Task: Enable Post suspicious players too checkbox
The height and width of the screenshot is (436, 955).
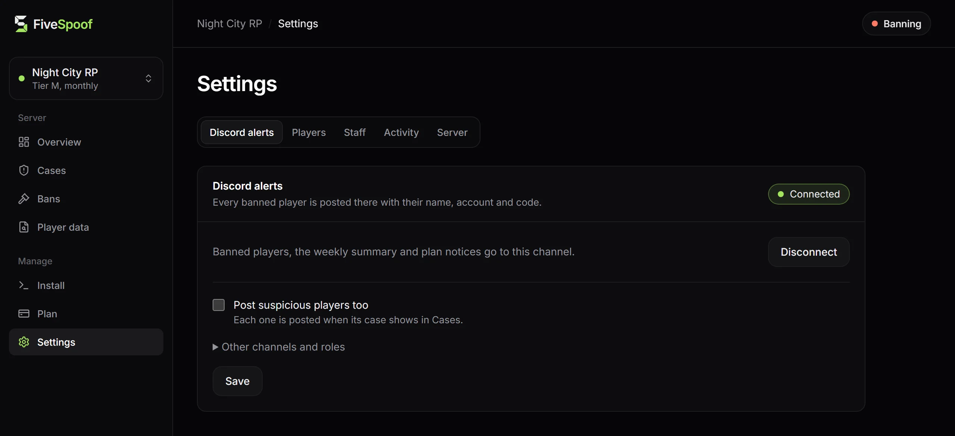Action: coord(219,305)
